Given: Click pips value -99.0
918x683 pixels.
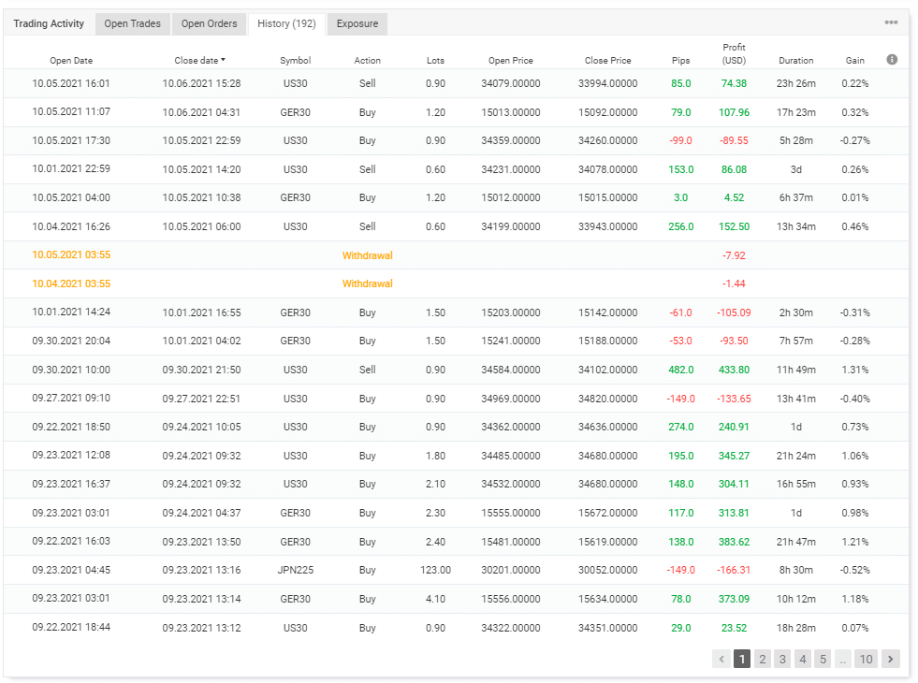Looking at the screenshot, I should pos(681,140).
